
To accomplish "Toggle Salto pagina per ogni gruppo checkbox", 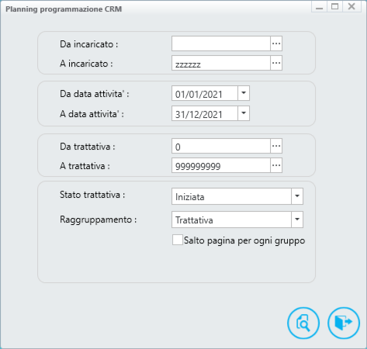I will 178,240.
